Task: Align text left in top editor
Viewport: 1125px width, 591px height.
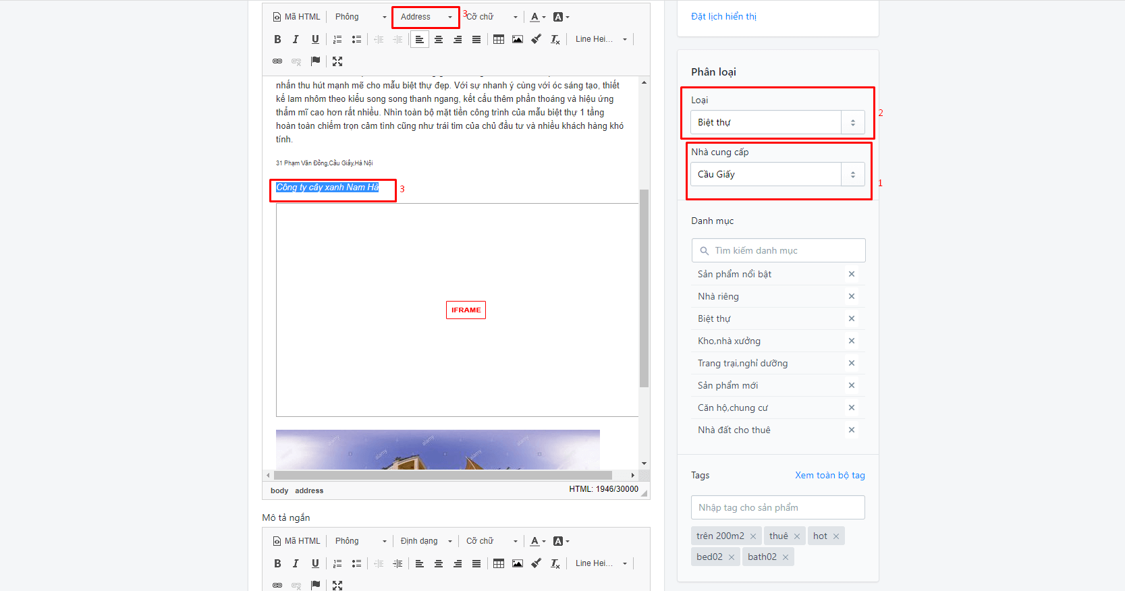Action: [x=420, y=39]
